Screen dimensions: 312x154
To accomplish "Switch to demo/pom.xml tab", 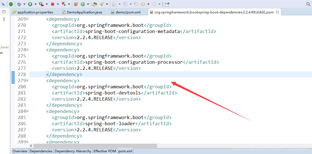I will (x=126, y=12).
